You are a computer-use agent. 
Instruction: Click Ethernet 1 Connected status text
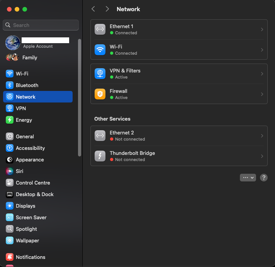126,33
